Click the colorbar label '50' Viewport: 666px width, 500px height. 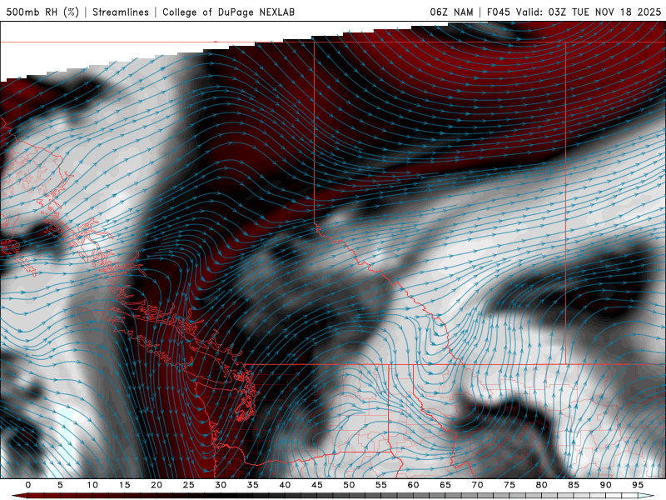pyautogui.click(x=349, y=485)
